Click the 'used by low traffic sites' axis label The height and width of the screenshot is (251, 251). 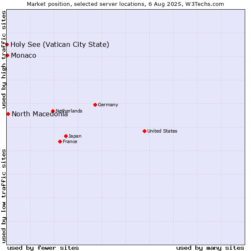(x=3, y=196)
